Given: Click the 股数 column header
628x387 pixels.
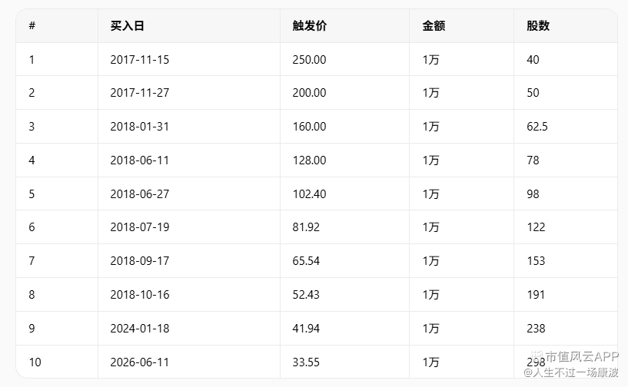Looking at the screenshot, I should point(538,26).
